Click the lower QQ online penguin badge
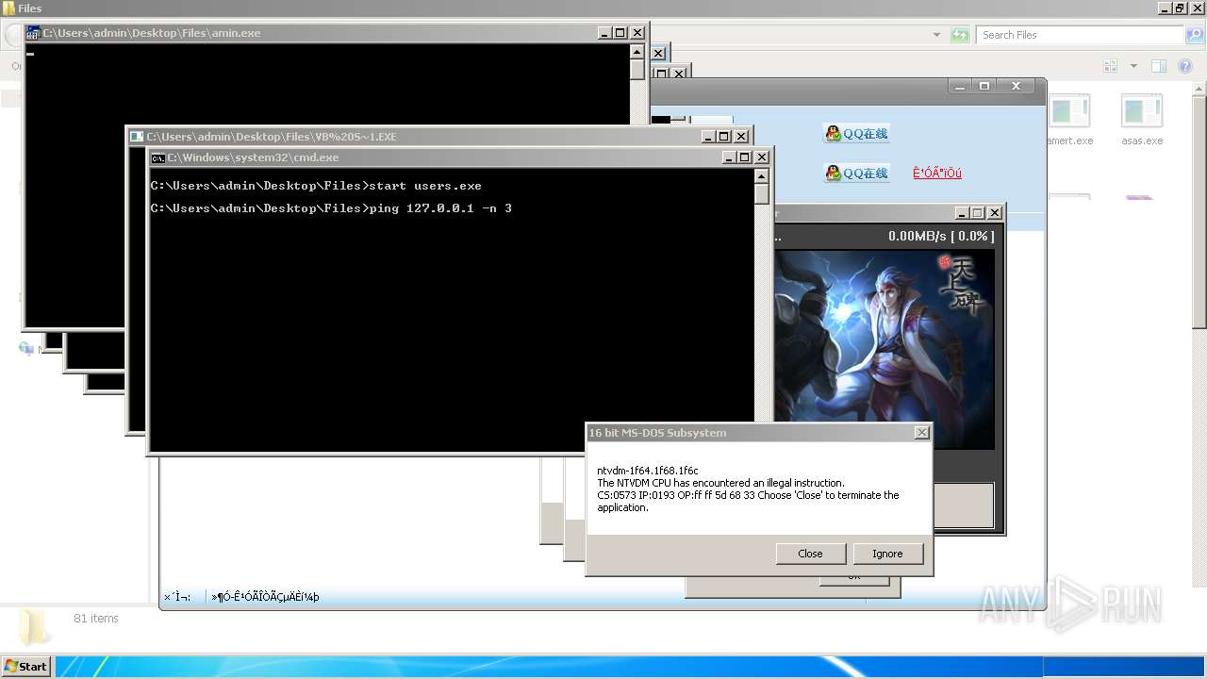Image resolution: width=1207 pixels, height=679 pixels. (x=856, y=174)
